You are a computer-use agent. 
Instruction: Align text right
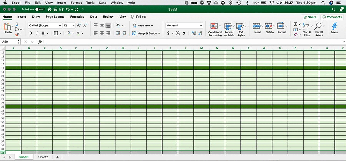[108, 33]
